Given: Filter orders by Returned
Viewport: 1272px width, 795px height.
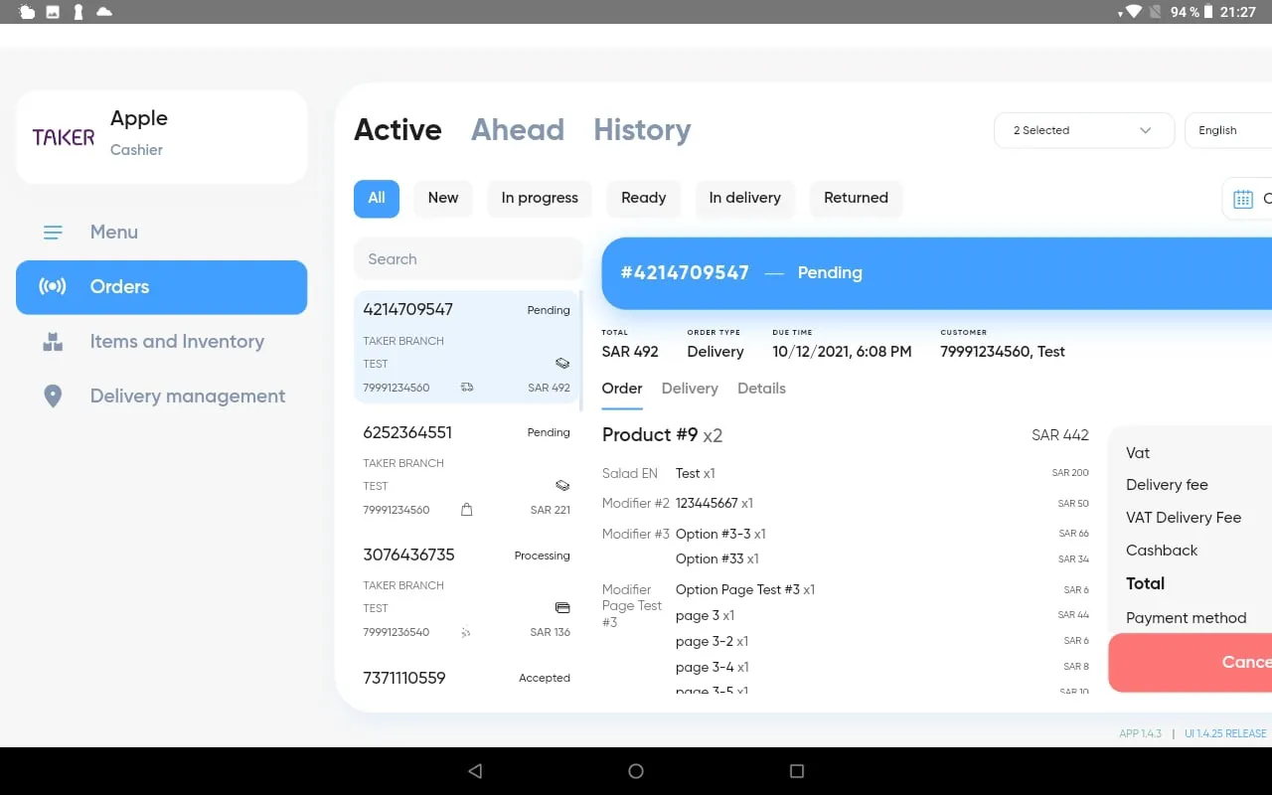Looking at the screenshot, I should [856, 199].
